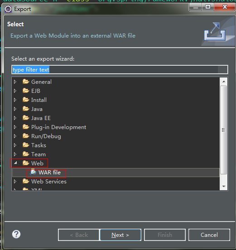Select the General label in tree
Image resolution: width=236 pixels, height=250 pixels.
42,82
